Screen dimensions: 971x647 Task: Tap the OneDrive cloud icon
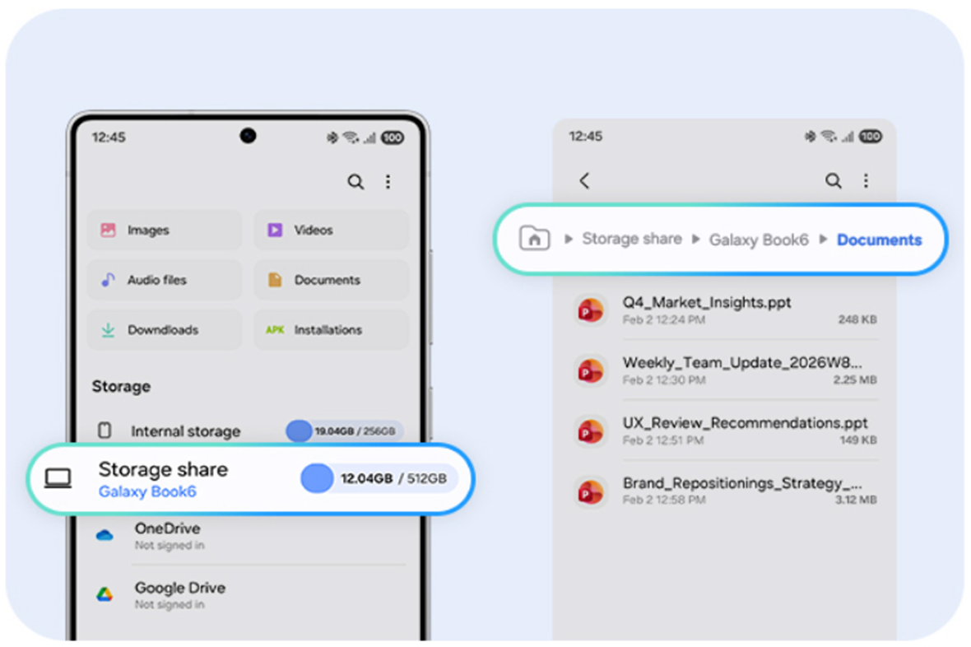click(105, 535)
